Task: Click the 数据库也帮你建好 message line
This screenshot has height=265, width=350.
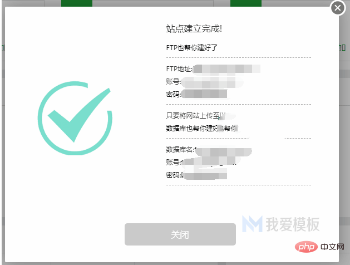Action: point(193,129)
